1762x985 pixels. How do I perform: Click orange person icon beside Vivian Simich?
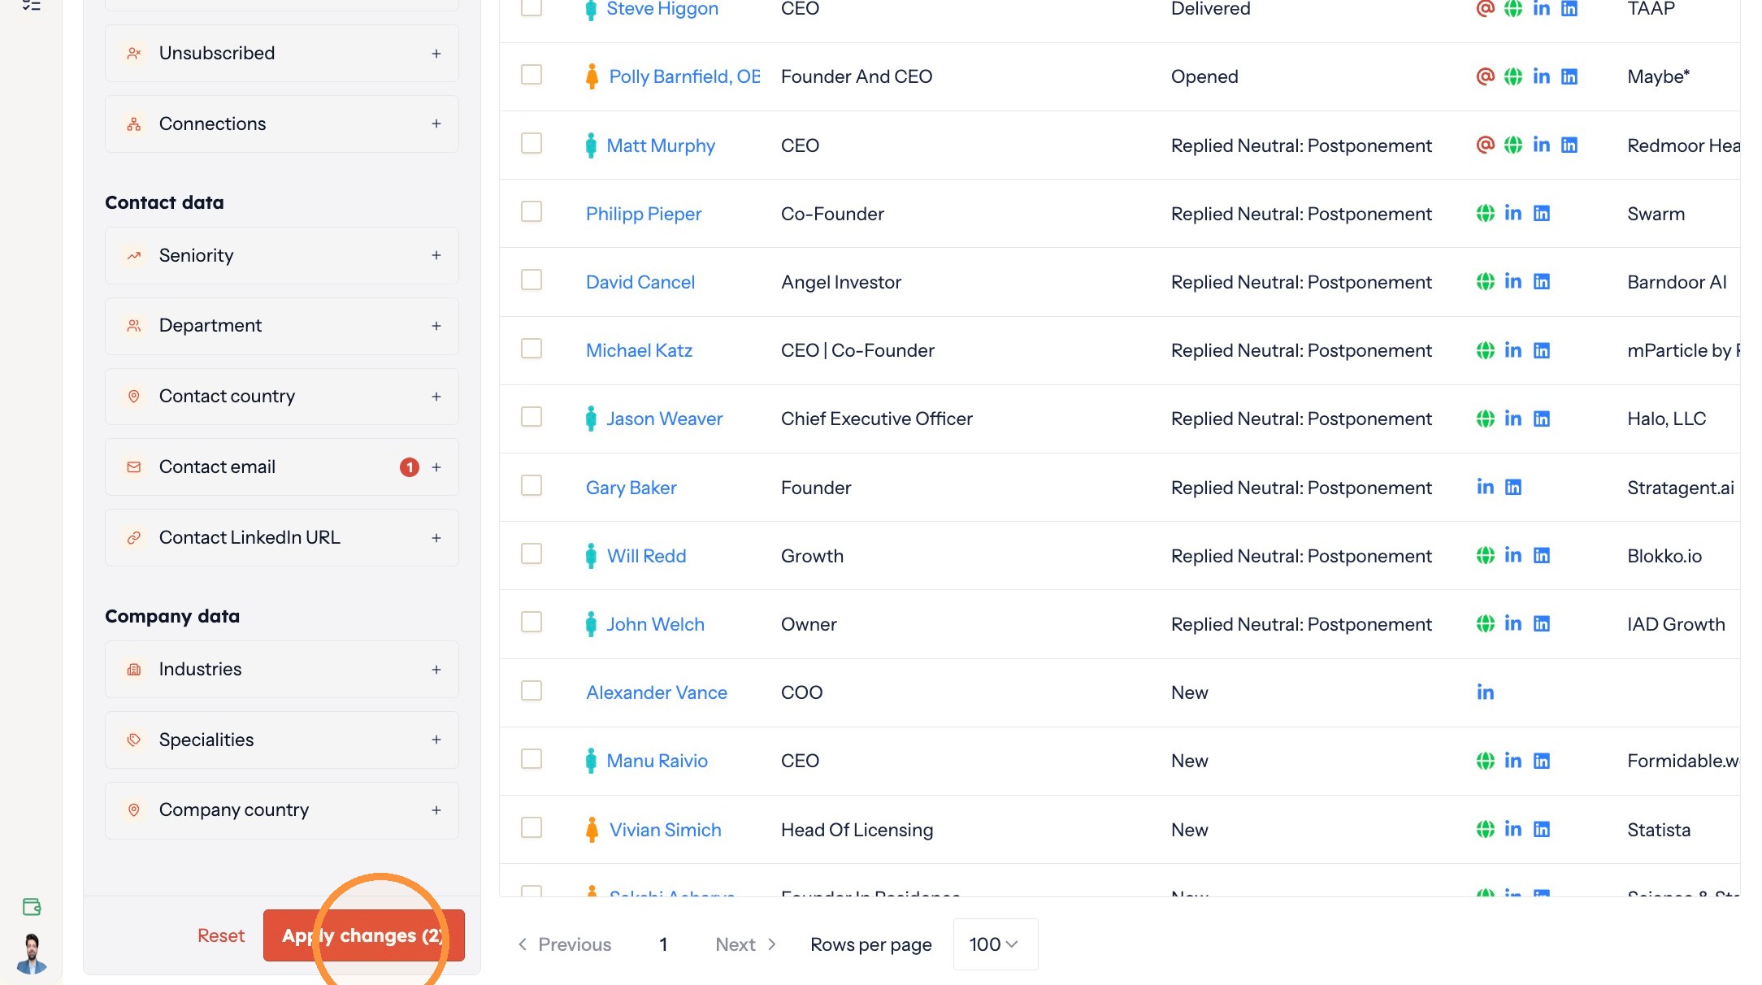[592, 829]
